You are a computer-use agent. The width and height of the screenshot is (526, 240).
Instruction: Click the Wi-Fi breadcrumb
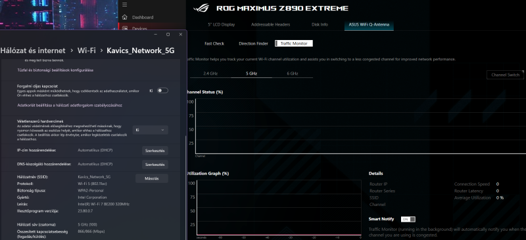click(87, 50)
